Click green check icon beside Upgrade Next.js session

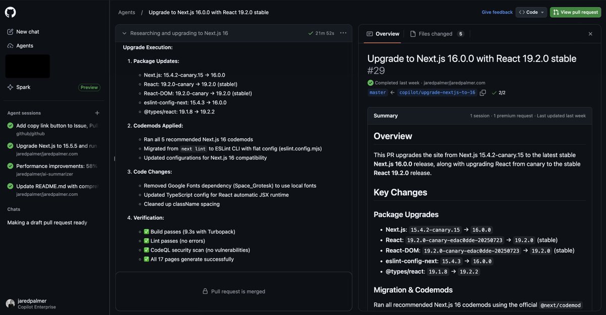(x=10, y=146)
